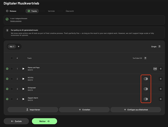Open Details anzeigen link

(16, 21)
